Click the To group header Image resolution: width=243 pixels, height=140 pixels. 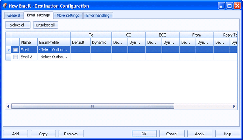pos(91,35)
